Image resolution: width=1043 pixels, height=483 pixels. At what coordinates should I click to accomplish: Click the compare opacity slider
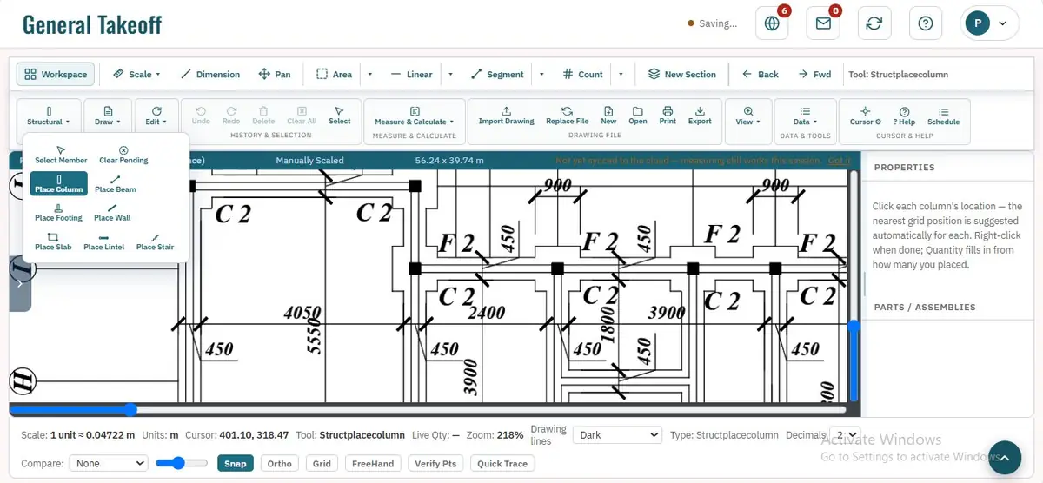(x=181, y=464)
